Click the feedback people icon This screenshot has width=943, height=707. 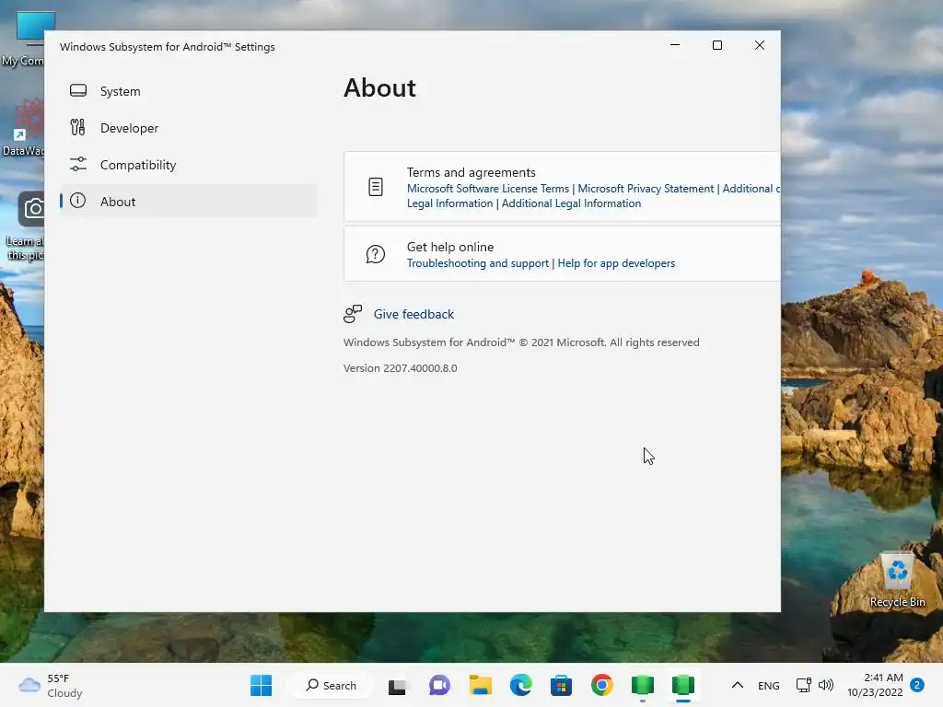pyautogui.click(x=353, y=314)
